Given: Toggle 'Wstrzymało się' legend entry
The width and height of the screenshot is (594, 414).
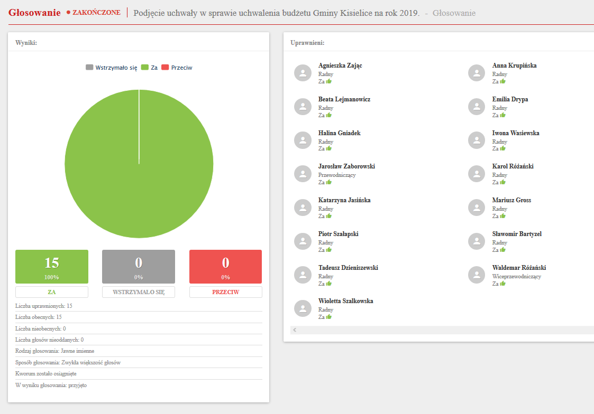Looking at the screenshot, I should [112, 68].
